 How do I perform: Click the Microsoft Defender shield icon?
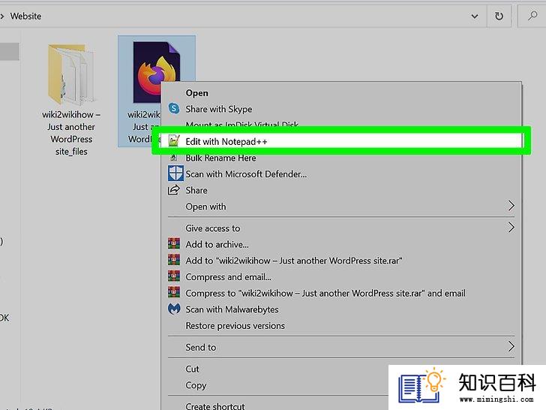pyautogui.click(x=175, y=173)
